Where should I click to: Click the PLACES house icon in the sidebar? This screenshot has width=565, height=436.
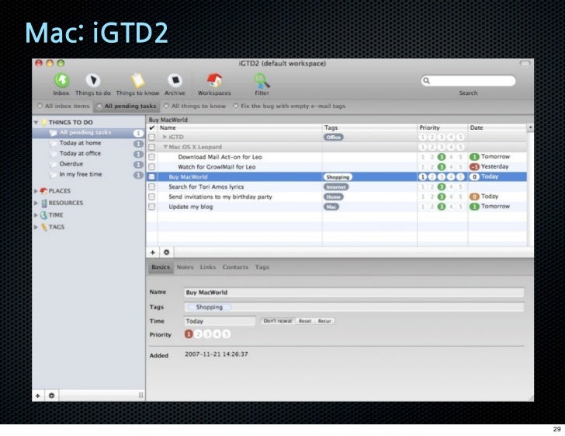[43, 190]
